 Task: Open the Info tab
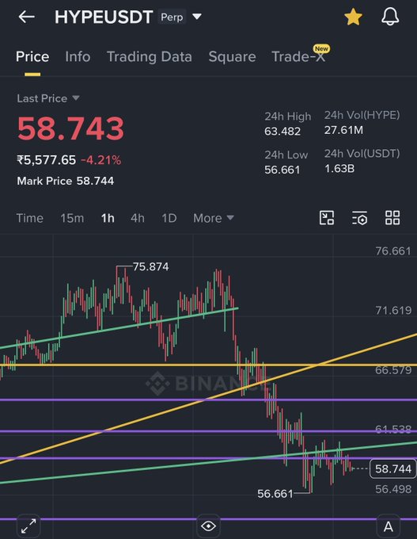pos(78,57)
